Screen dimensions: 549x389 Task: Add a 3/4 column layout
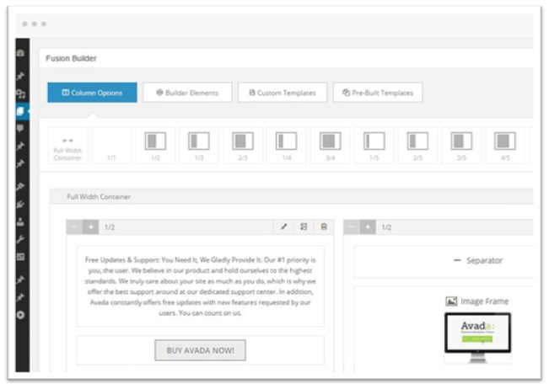(x=330, y=144)
